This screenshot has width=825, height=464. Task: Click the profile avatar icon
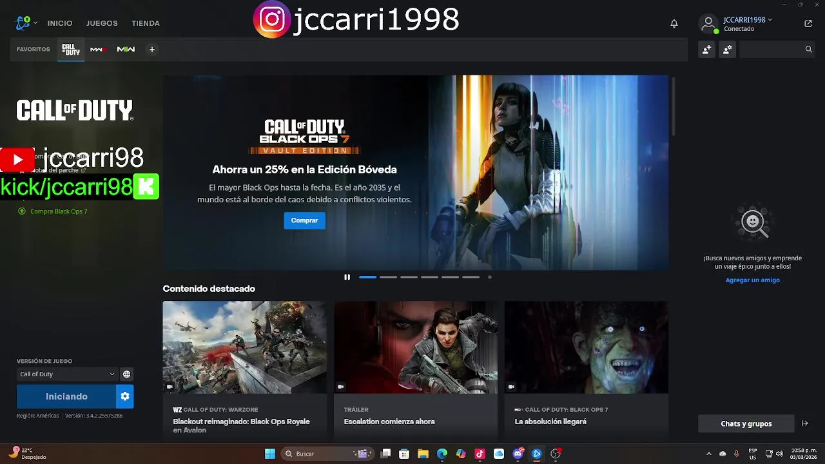click(x=708, y=24)
